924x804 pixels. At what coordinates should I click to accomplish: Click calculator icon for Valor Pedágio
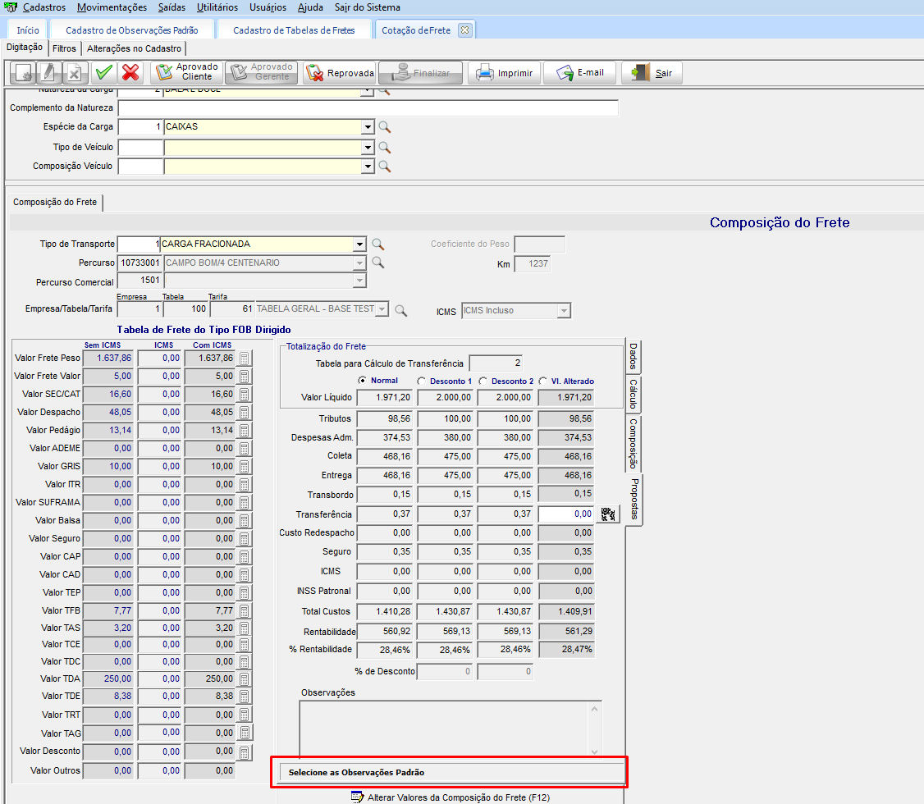pos(244,430)
